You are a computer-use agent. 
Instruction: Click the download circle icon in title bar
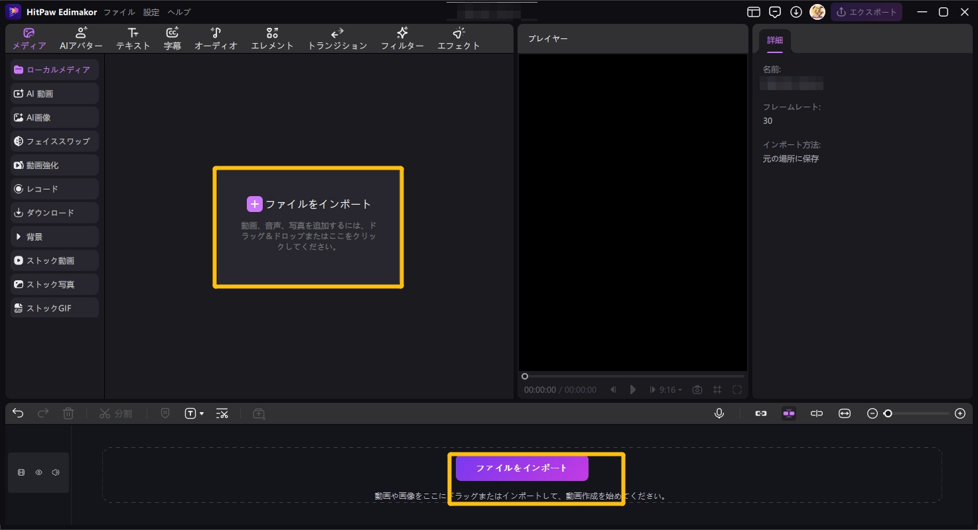pos(796,12)
